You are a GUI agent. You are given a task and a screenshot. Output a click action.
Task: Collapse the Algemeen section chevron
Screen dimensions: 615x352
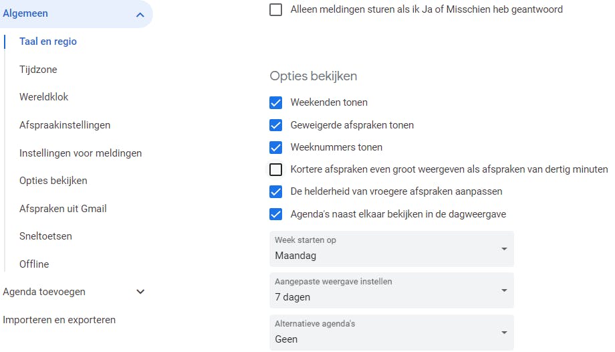[140, 14]
